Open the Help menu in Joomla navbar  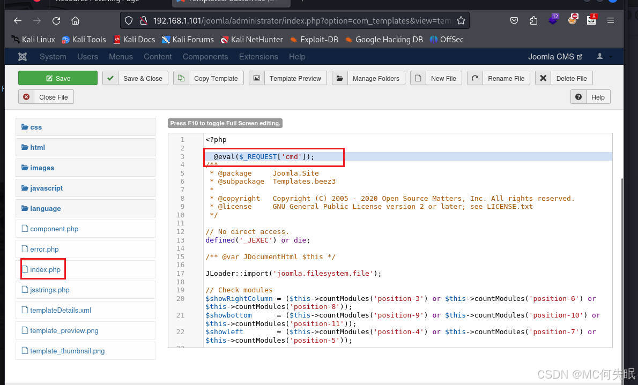click(x=297, y=57)
